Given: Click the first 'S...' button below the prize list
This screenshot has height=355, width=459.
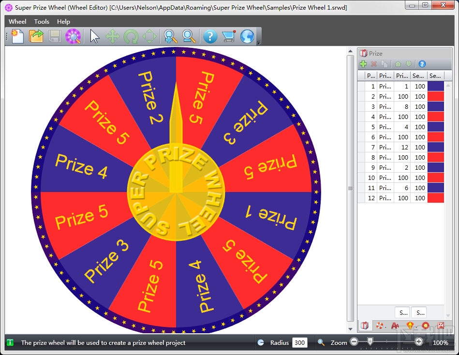Looking at the screenshot, I should tap(403, 312).
